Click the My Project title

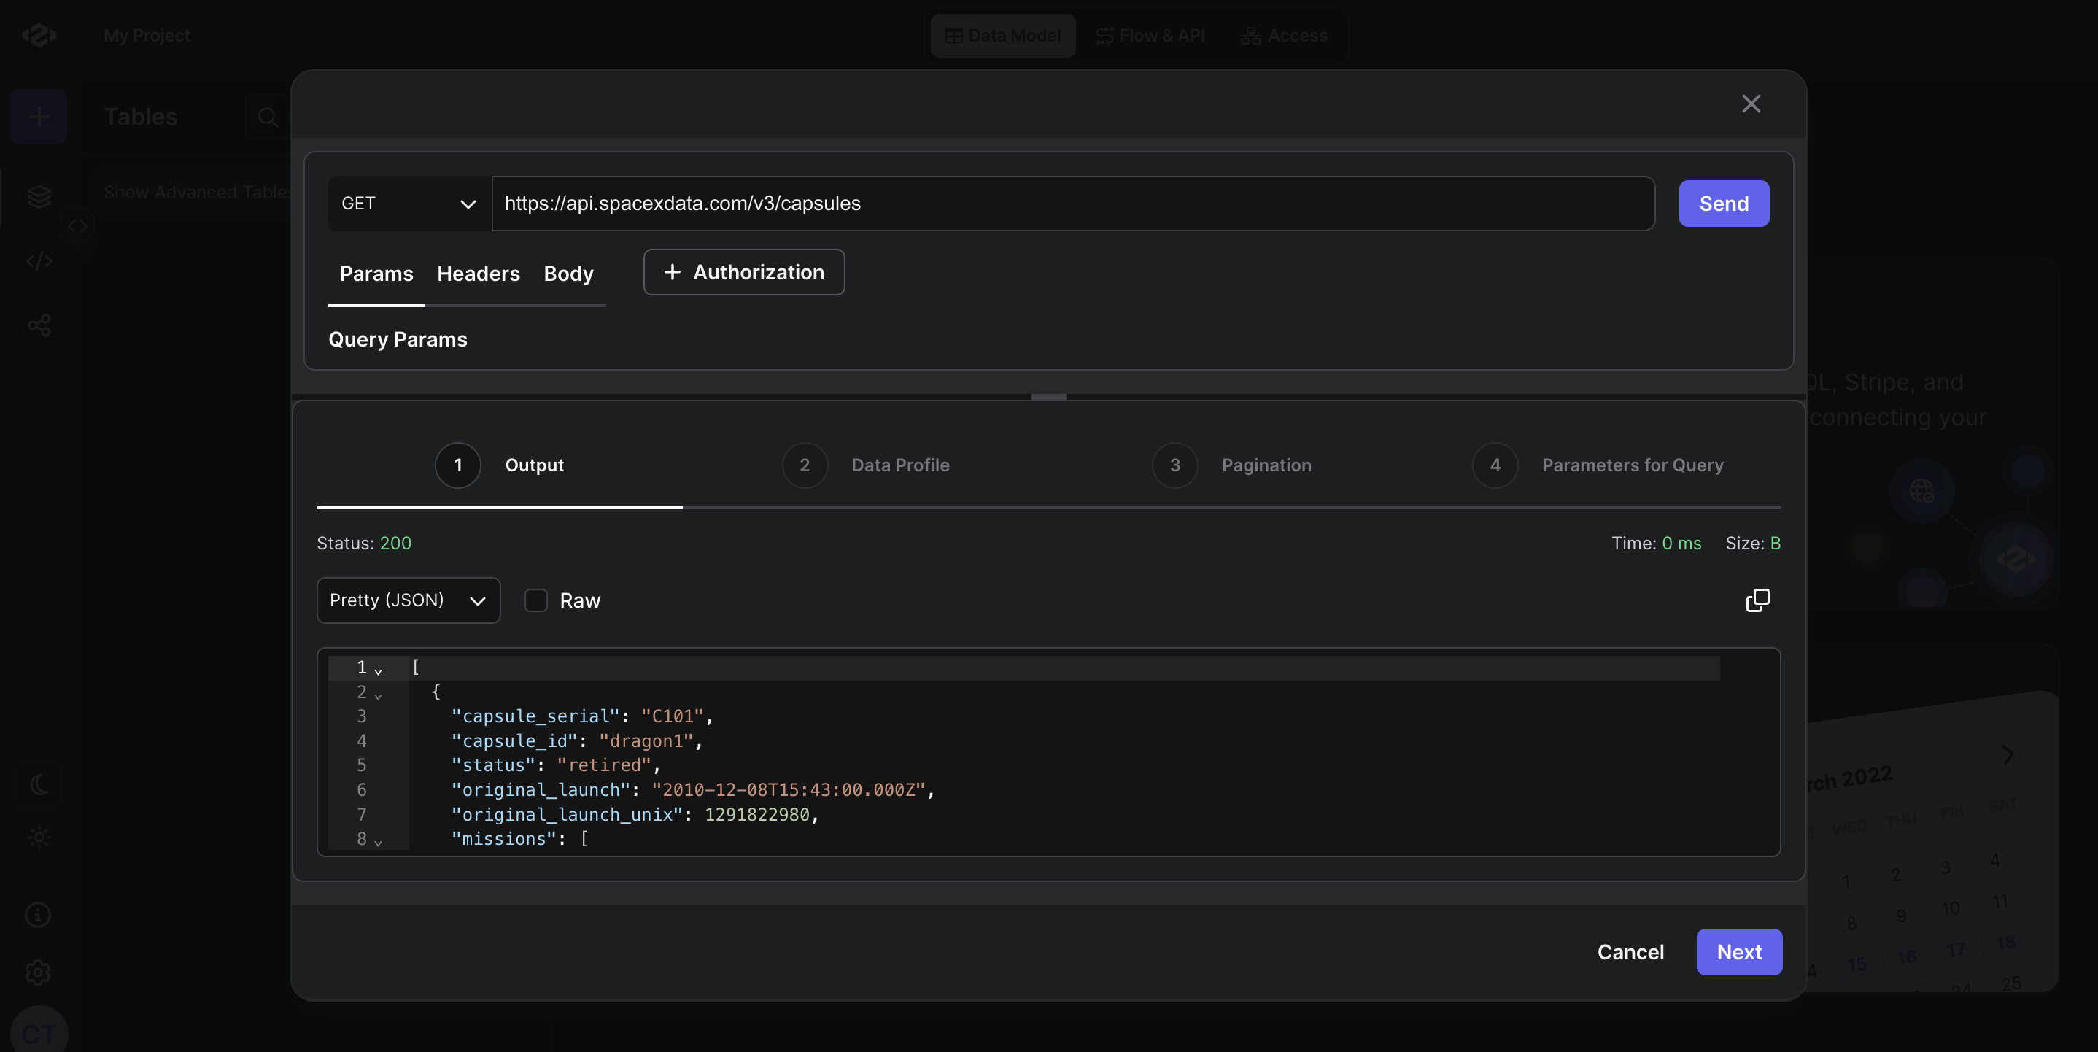(147, 35)
